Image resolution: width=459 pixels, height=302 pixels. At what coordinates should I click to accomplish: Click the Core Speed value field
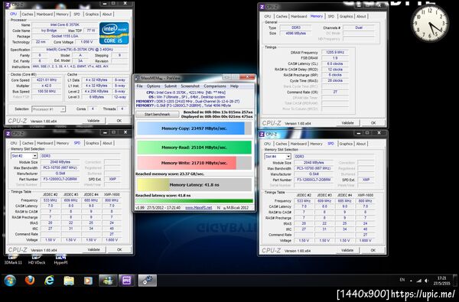[x=47, y=80]
